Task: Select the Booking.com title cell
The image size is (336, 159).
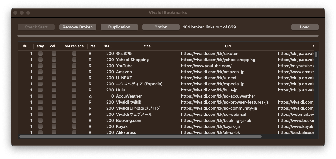Action: [129, 120]
